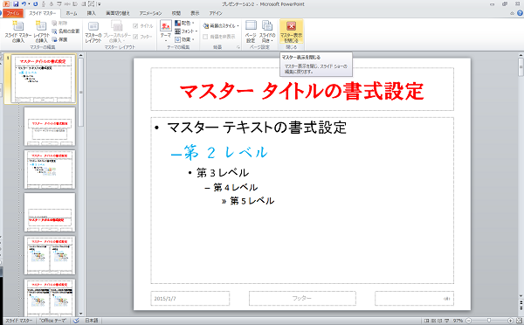The height and width of the screenshot is (325, 524).
Task: Click date placeholder 2015/1/7
Action: click(190, 298)
